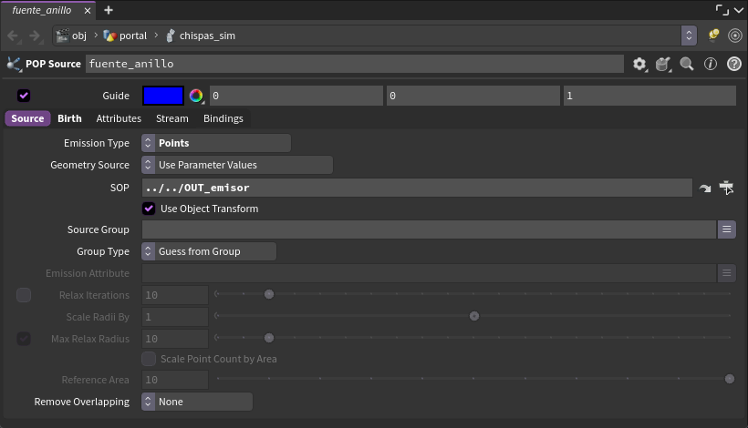Toggle Use Object Transform checkbox
This screenshot has height=428, width=748.
click(x=149, y=209)
